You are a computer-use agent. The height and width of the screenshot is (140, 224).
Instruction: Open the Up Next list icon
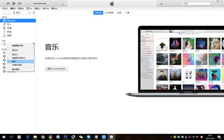coord(161,3)
